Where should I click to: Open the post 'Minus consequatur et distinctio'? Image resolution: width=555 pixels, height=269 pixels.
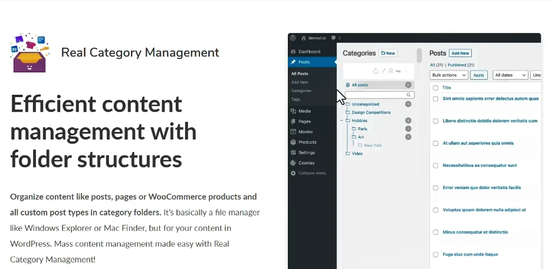pyautogui.click(x=475, y=233)
